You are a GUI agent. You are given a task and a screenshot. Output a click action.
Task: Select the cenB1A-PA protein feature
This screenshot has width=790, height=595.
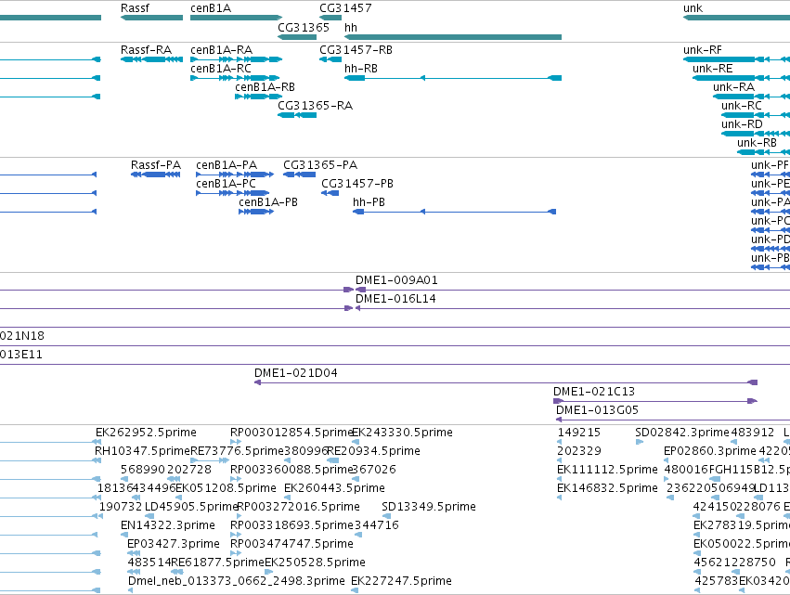click(235, 175)
